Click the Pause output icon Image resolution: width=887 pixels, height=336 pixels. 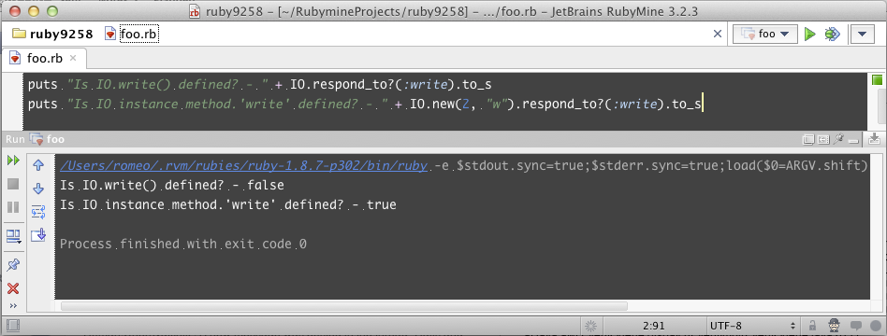click(13, 207)
